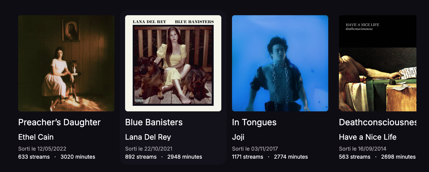
Task: Open the In Tongues album cover
Action: [280, 63]
